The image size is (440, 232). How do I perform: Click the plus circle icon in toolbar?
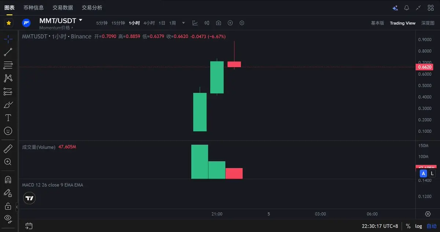(230, 23)
